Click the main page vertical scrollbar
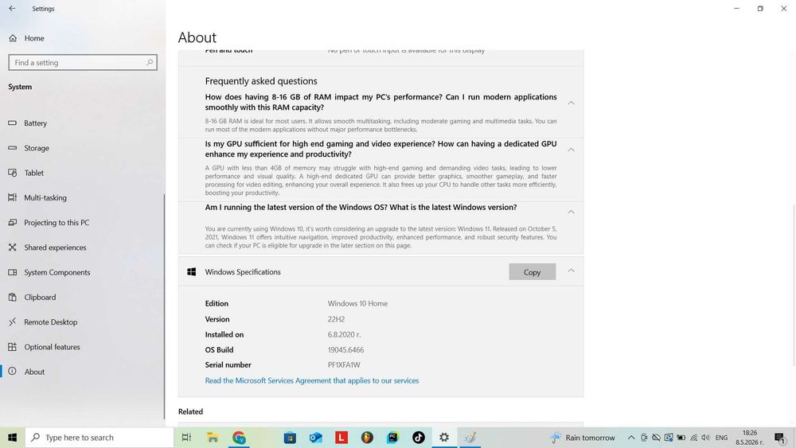 (794, 284)
